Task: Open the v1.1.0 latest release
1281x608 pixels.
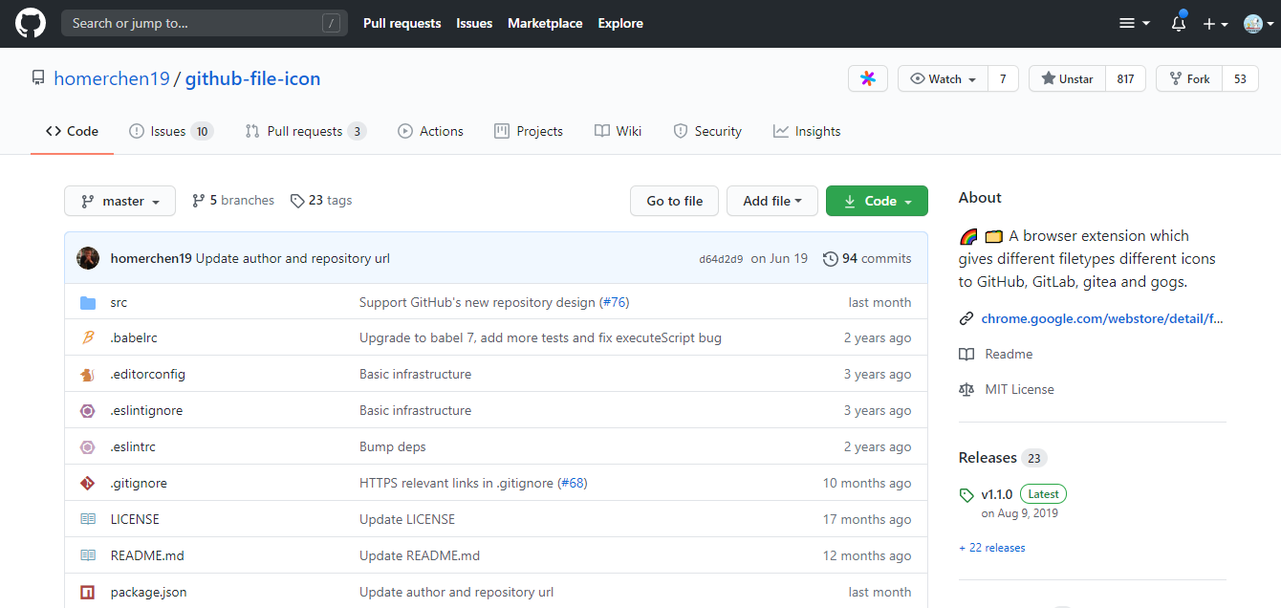Action: (x=996, y=494)
